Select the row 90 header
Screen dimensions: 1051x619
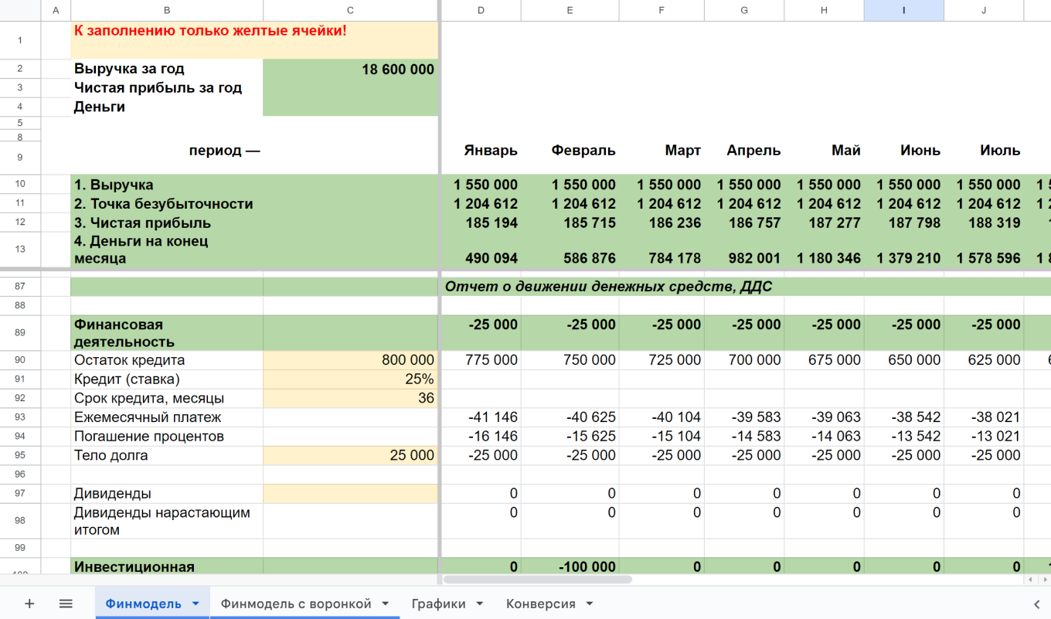click(20, 360)
